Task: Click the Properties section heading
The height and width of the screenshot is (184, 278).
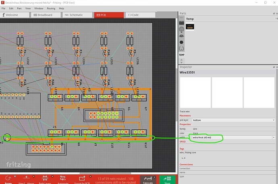Action: click(x=185, y=124)
